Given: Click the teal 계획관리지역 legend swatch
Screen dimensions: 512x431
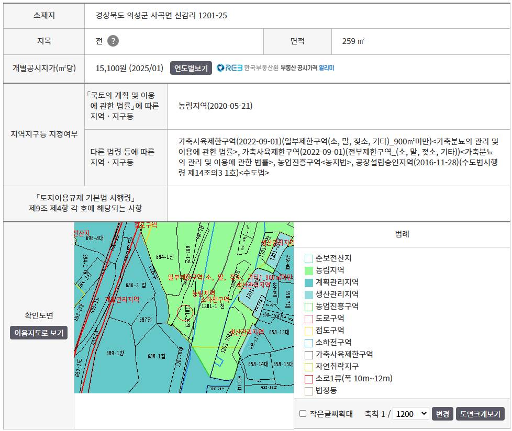Looking at the screenshot, I should tap(308, 282).
